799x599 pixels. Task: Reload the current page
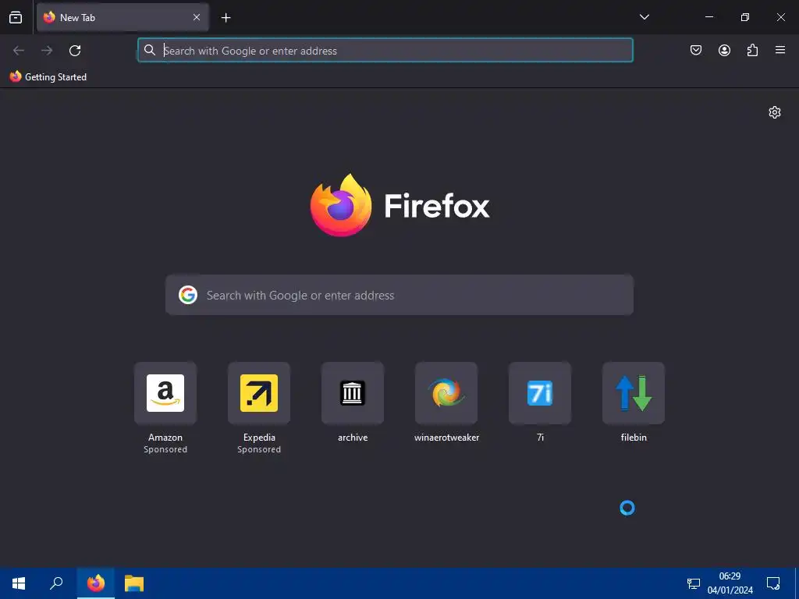pos(75,51)
